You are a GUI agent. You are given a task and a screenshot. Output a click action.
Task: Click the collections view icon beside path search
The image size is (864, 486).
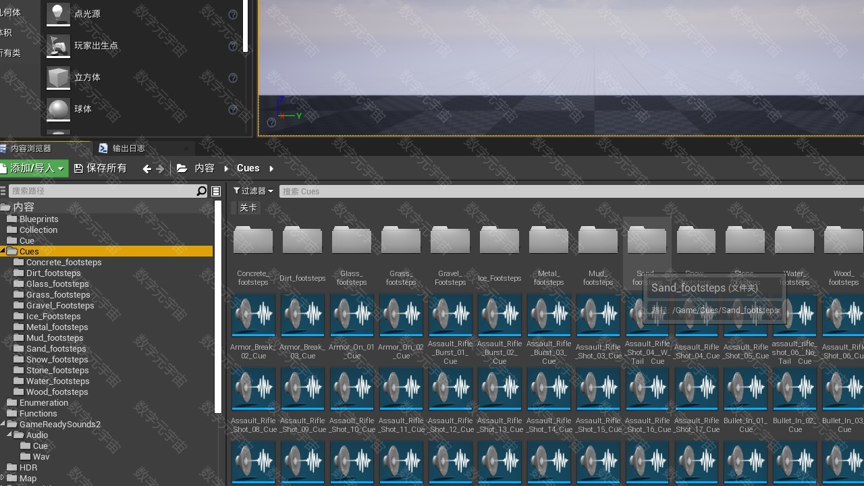(x=216, y=192)
